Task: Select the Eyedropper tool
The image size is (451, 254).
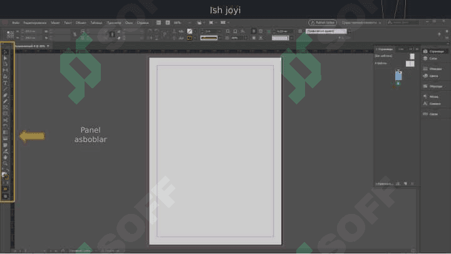Action: tap(6, 150)
